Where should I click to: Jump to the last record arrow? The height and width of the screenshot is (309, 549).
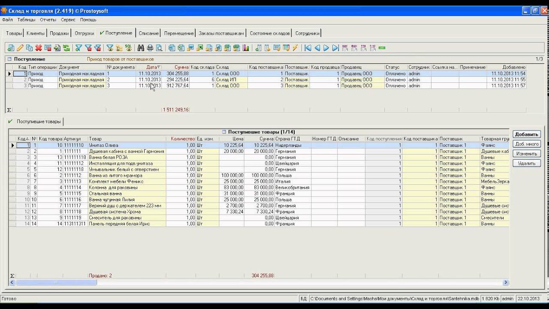click(x=336, y=48)
